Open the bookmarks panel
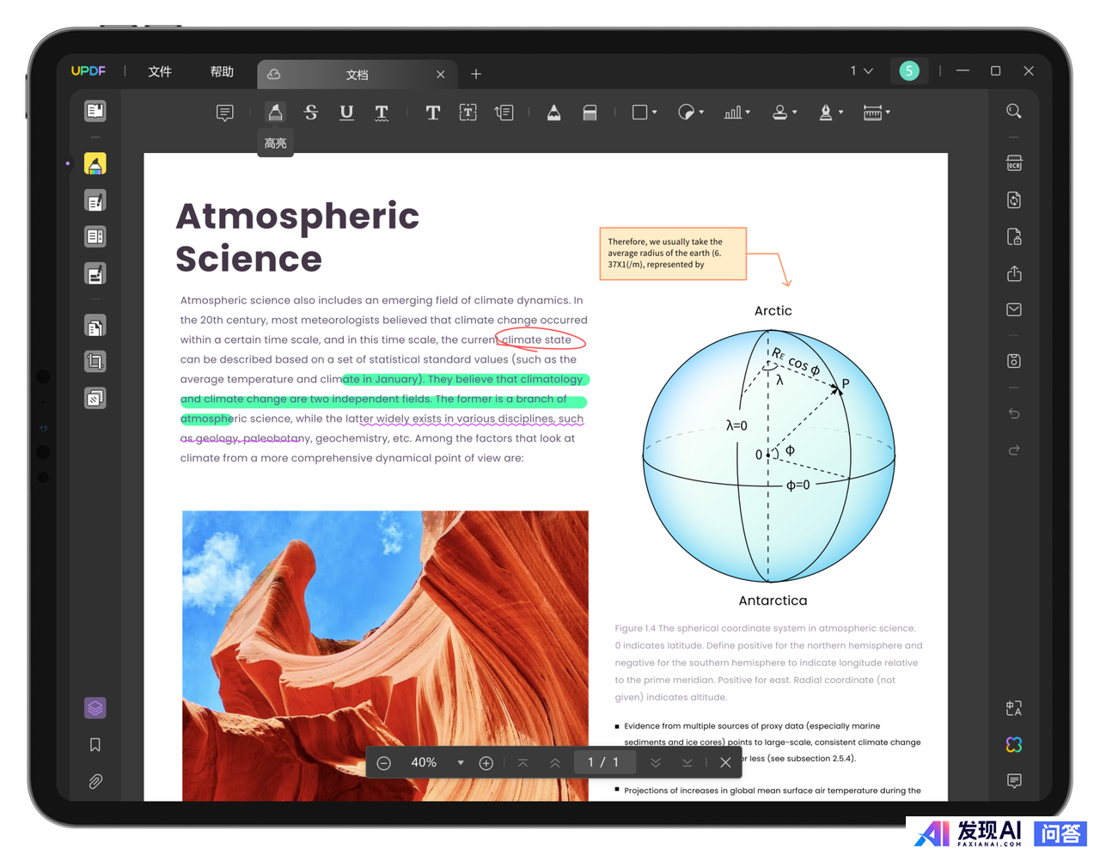The height and width of the screenshot is (855, 1100). click(x=95, y=745)
